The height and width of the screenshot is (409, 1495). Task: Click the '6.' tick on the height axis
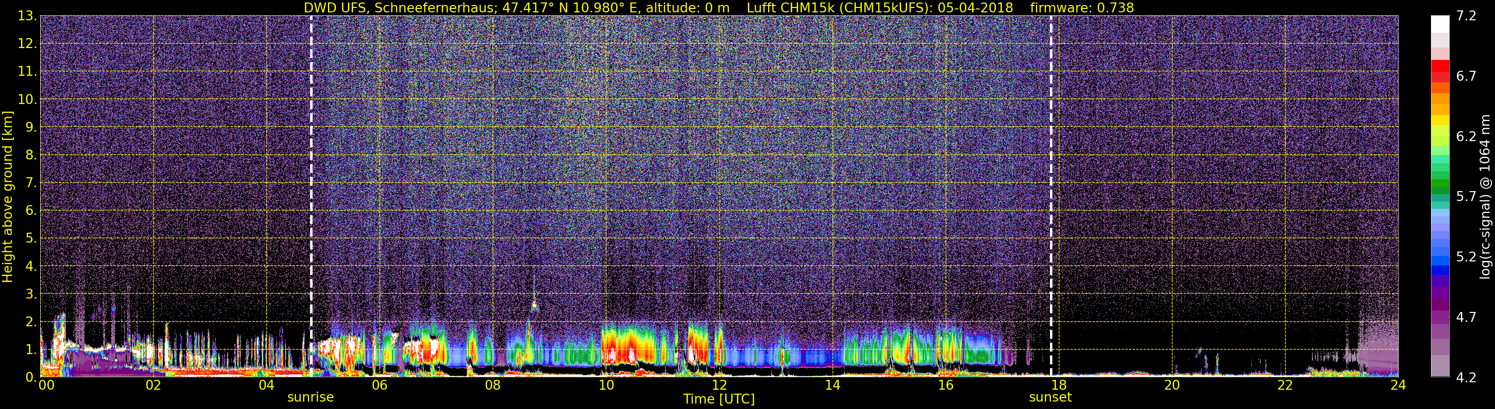coord(31,210)
